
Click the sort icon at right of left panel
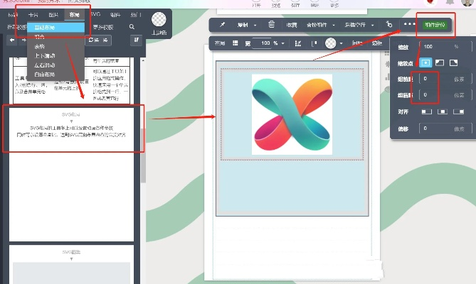pyautogui.click(x=136, y=40)
